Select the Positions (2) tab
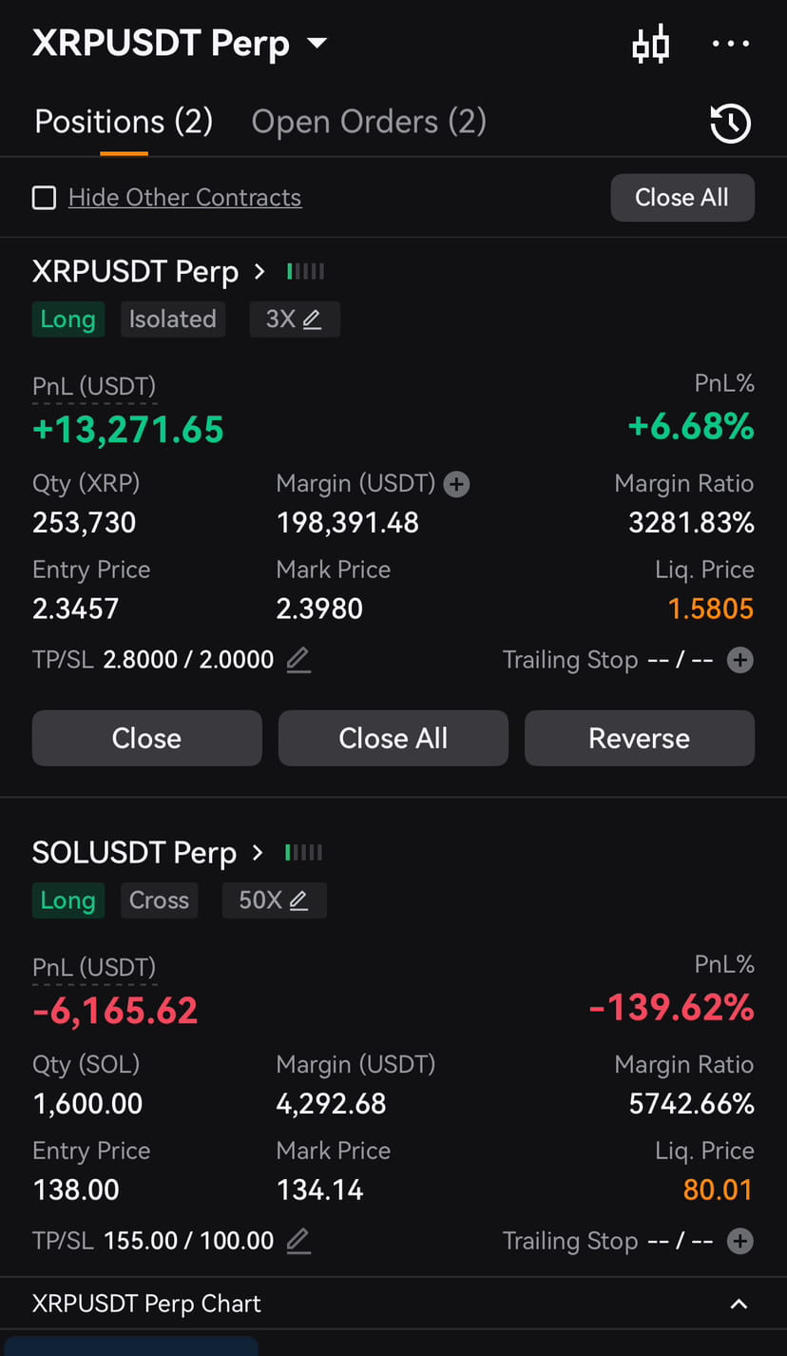 pos(124,122)
